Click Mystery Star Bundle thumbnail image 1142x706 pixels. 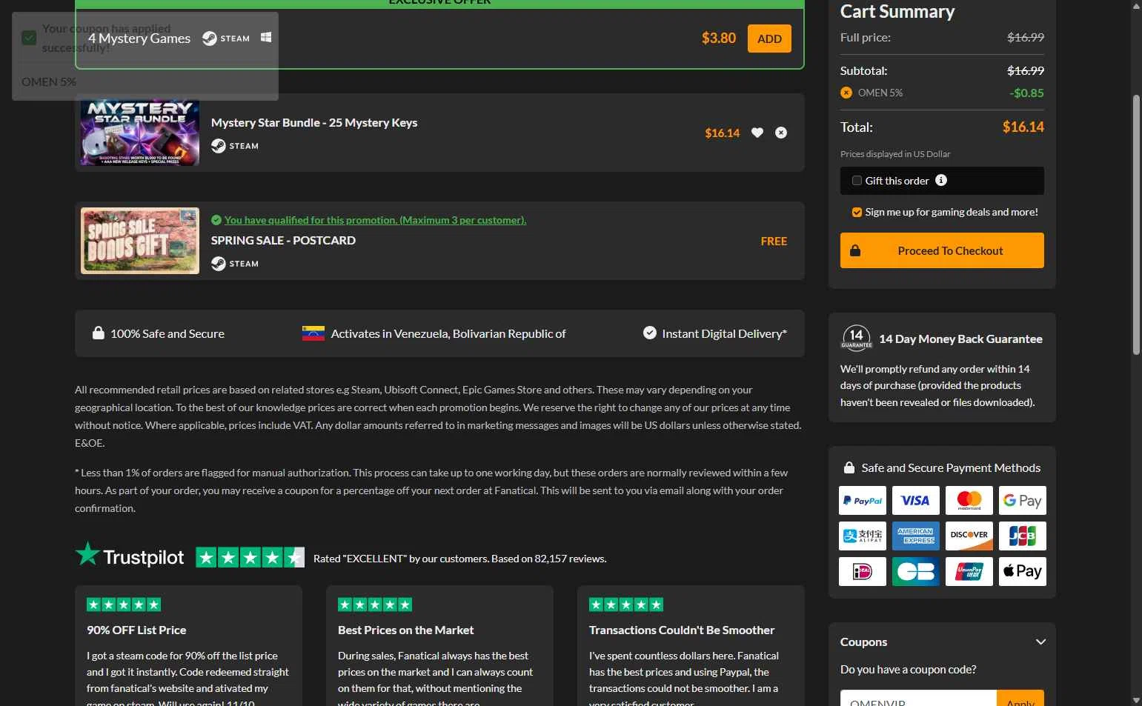[x=140, y=133]
